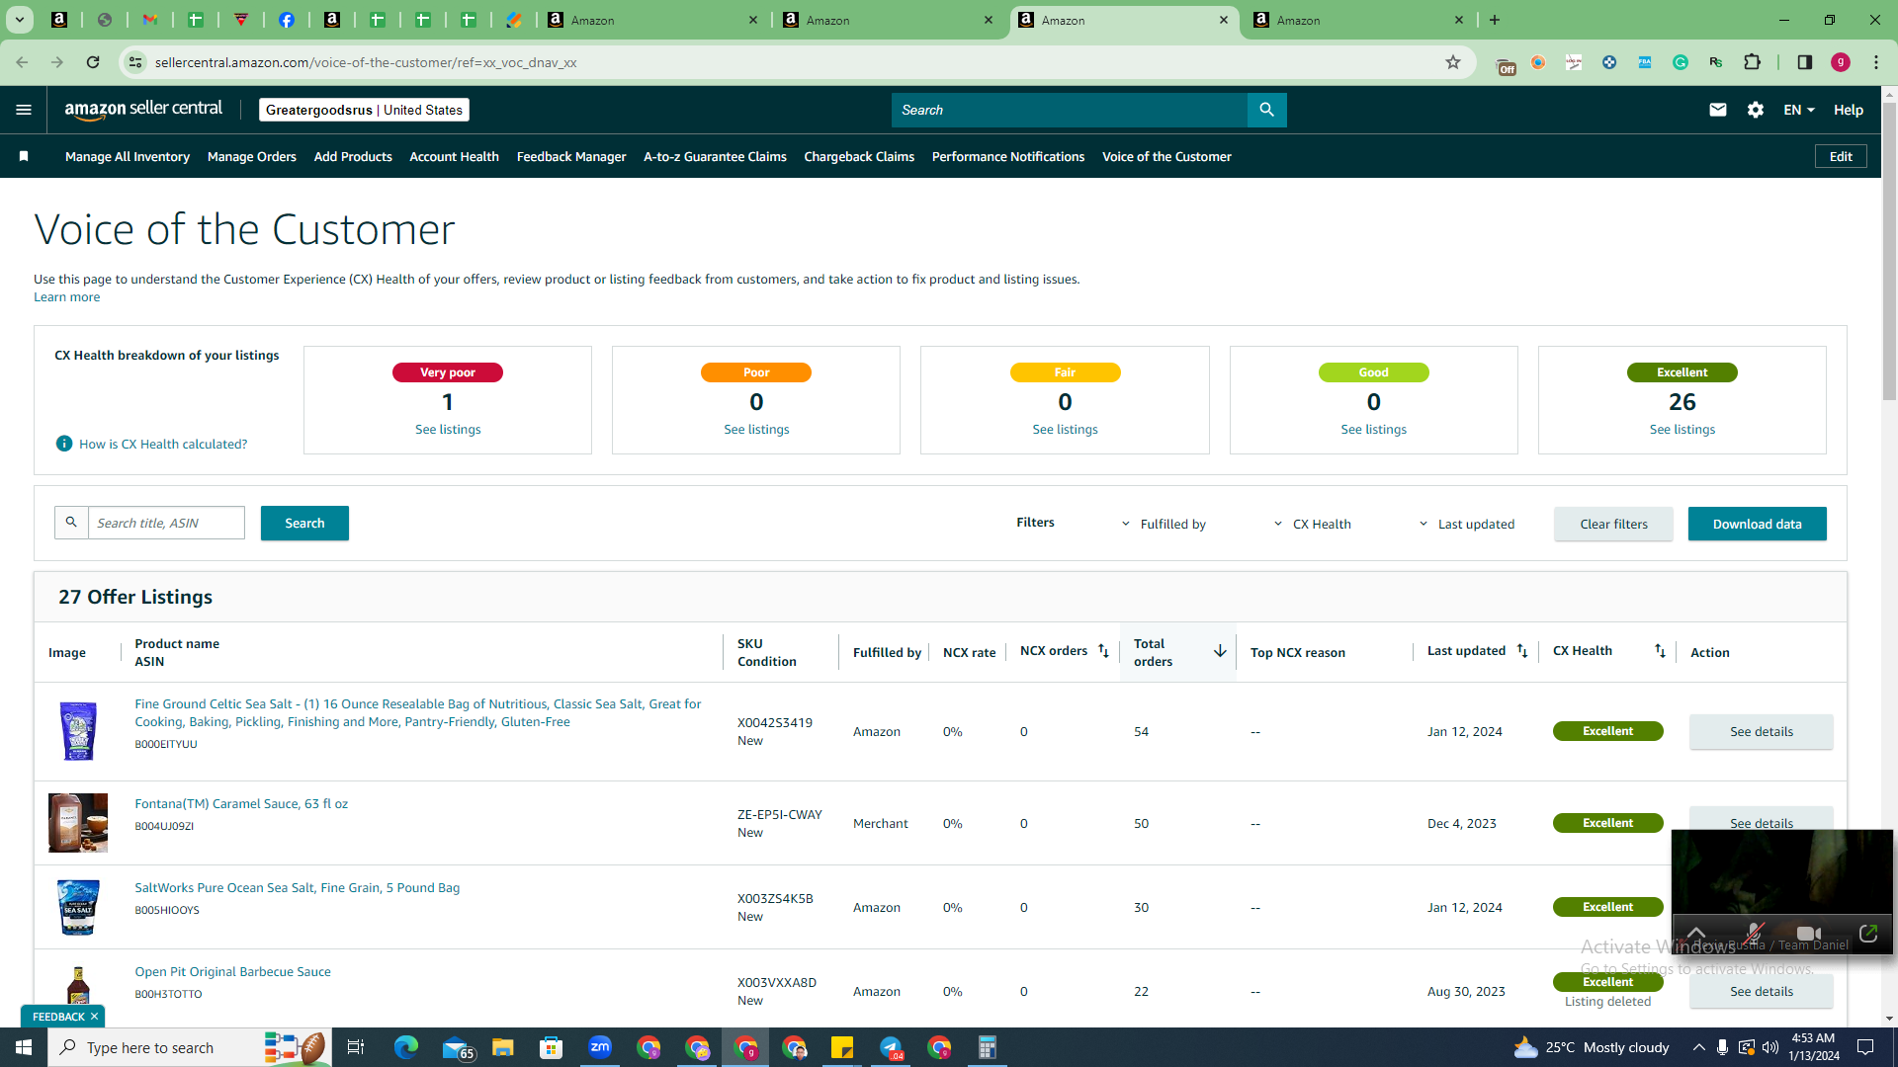Open File Explorer from the taskbar

[x=503, y=1047]
